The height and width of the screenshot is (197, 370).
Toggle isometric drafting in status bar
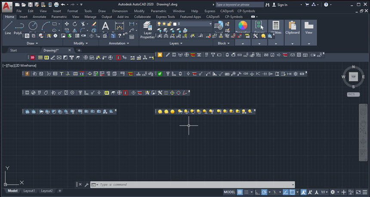click(x=274, y=192)
